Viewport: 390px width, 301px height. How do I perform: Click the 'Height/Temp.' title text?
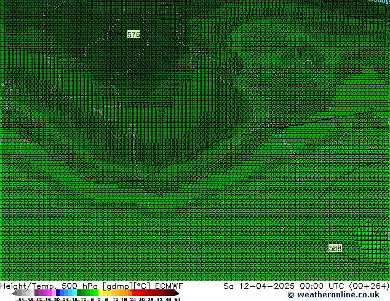click(28, 286)
